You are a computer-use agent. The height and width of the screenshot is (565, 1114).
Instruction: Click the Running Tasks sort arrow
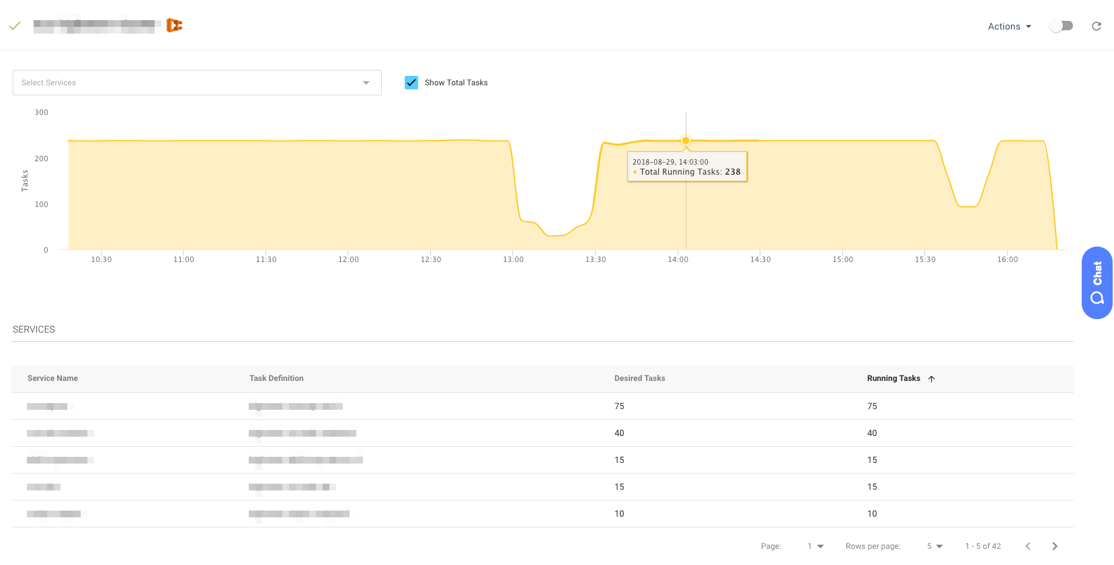pos(931,379)
